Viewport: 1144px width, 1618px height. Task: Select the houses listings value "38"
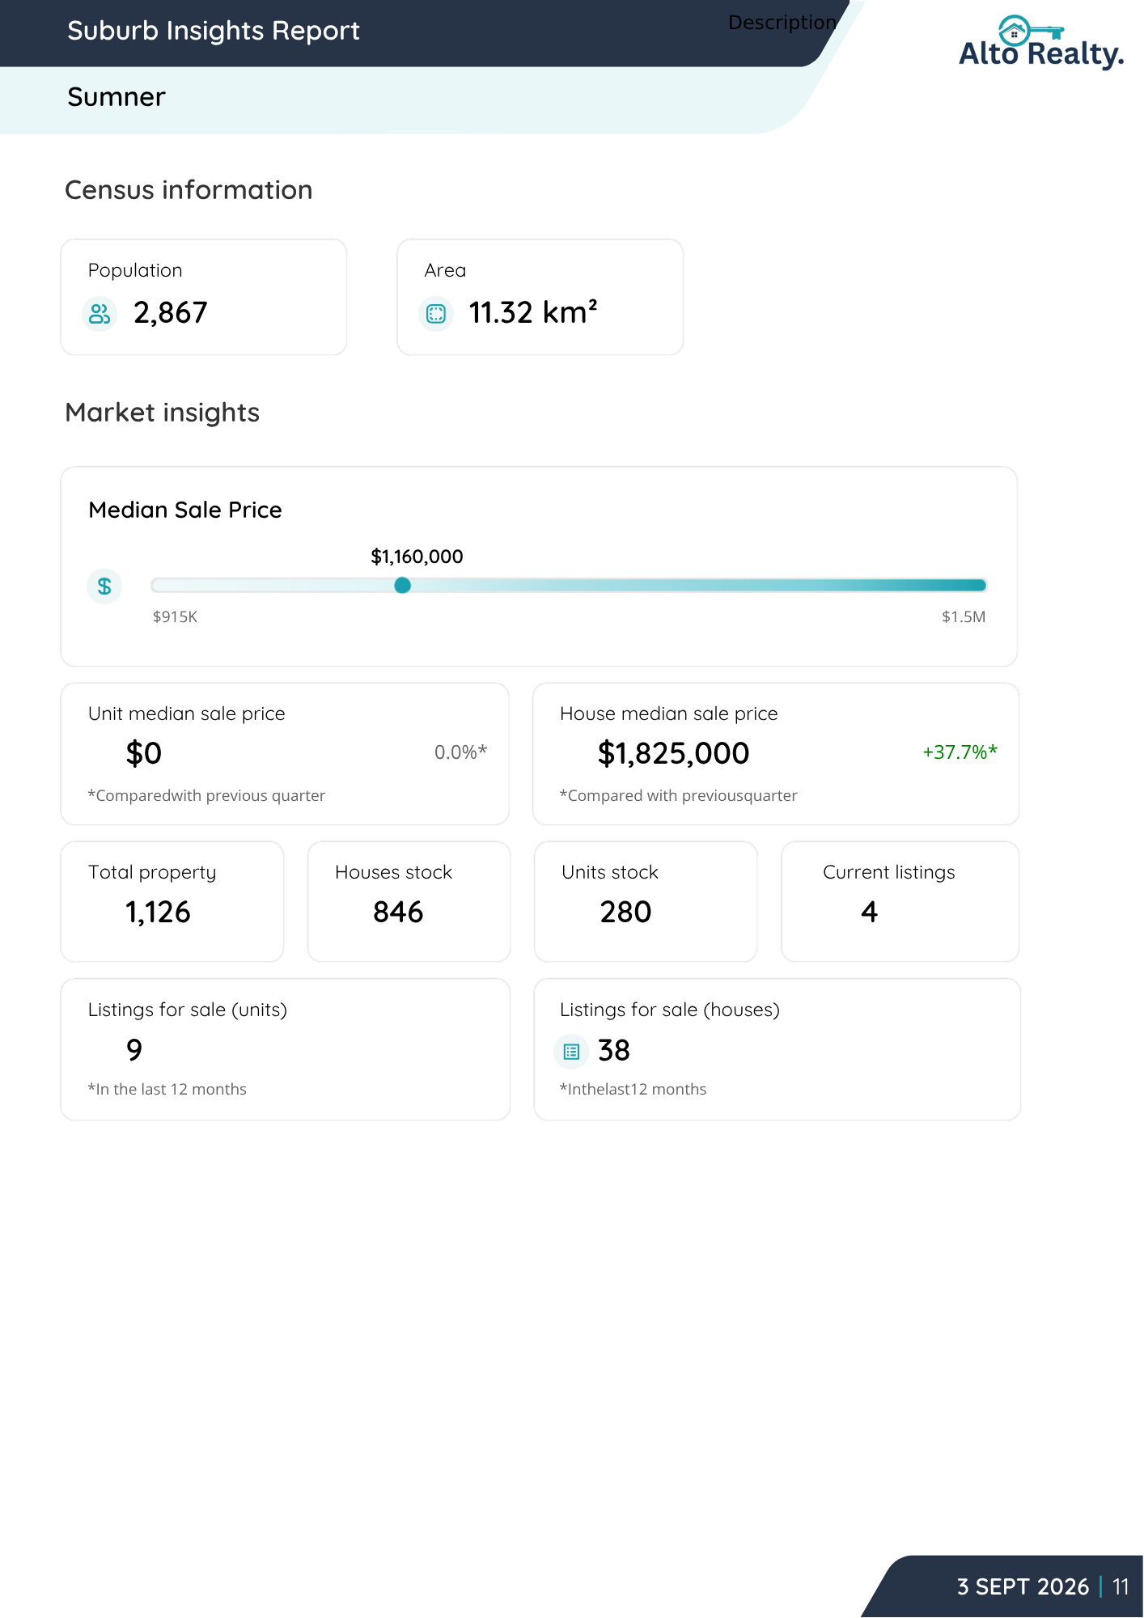click(614, 1051)
